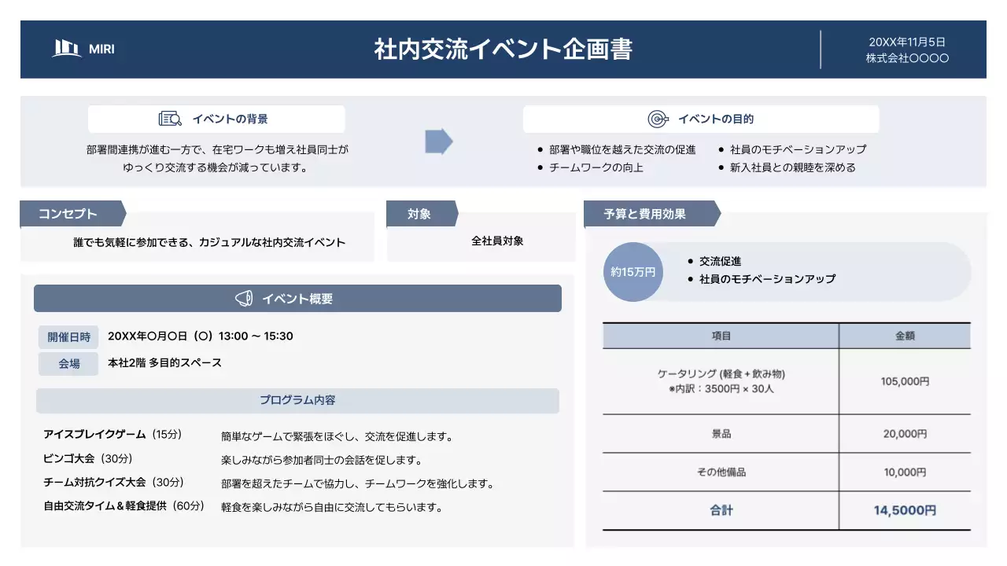This screenshot has width=1007, height=566.
Task: Click the 開催日時 label button
Action: coord(69,336)
